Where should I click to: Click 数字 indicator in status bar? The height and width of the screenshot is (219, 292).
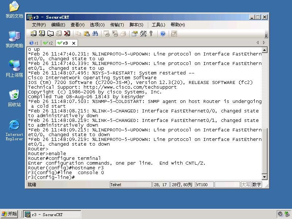(x=257, y=185)
